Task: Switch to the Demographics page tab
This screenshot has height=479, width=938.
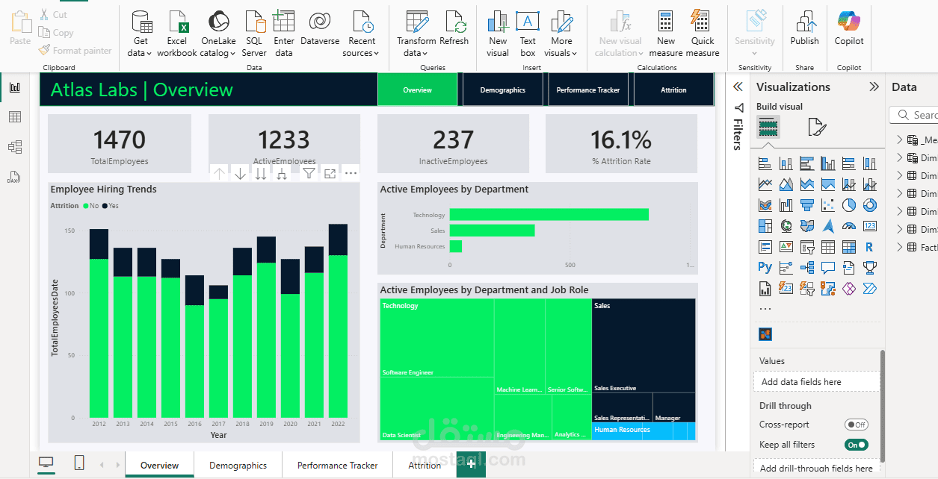Action: point(238,464)
